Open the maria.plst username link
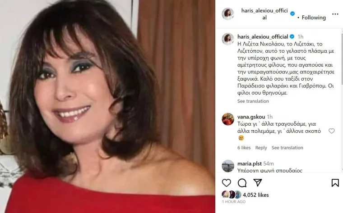Viewport: 343px width, 213px height. [250, 163]
